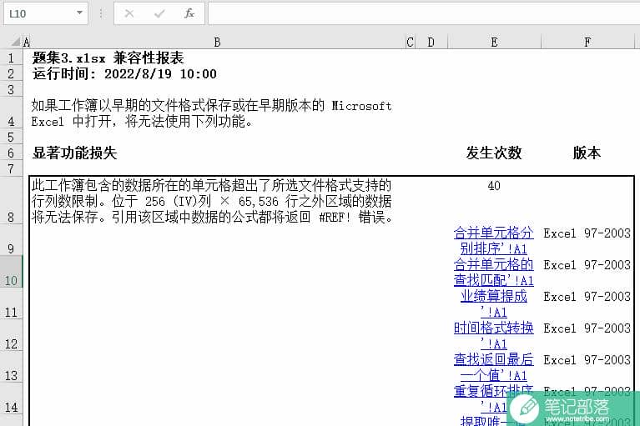Select row 3 header

coord(11,90)
